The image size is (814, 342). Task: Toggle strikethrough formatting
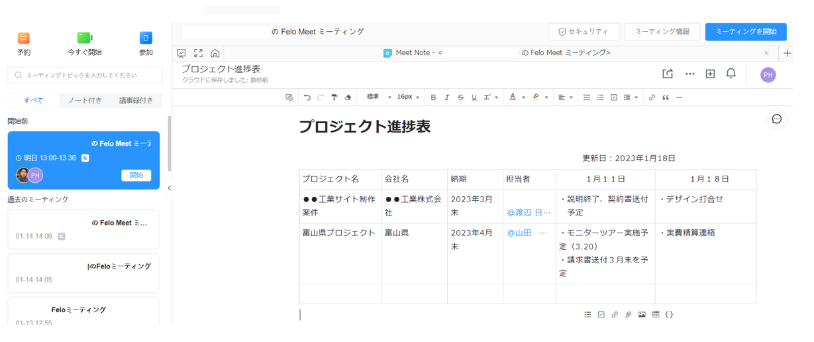tap(460, 97)
